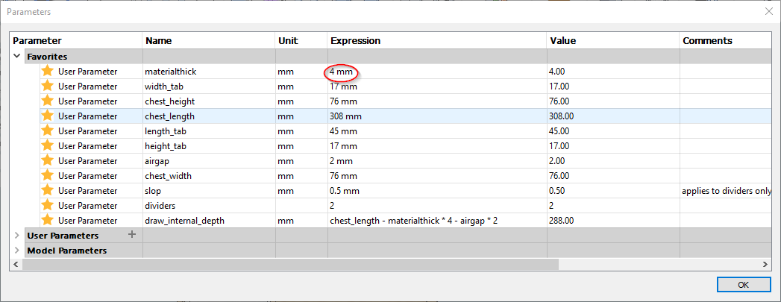Click star icon for airgap parameter
The width and height of the screenshot is (781, 302).
pyautogui.click(x=48, y=160)
